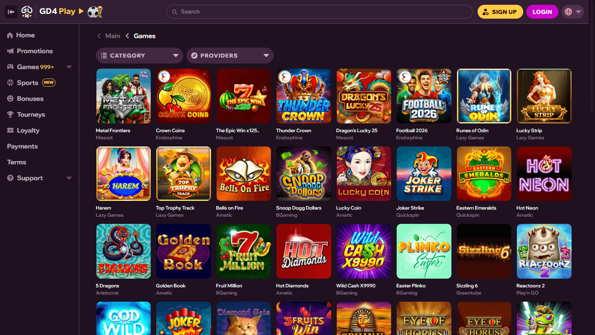595x335 pixels.
Task: Open the Providers dropdown
Action: [x=230, y=56]
